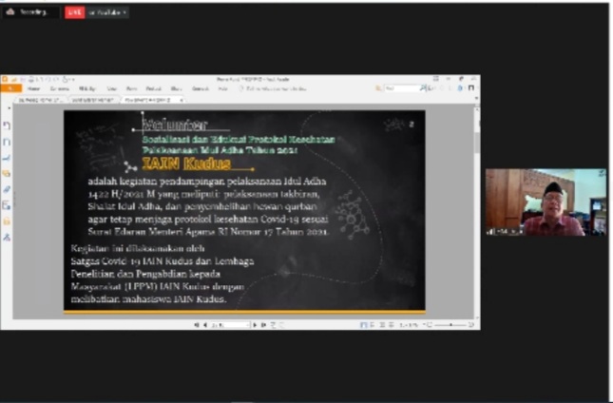Select the first document tab
Image resolution: width=613 pixels, height=403 pixels.
click(41, 100)
